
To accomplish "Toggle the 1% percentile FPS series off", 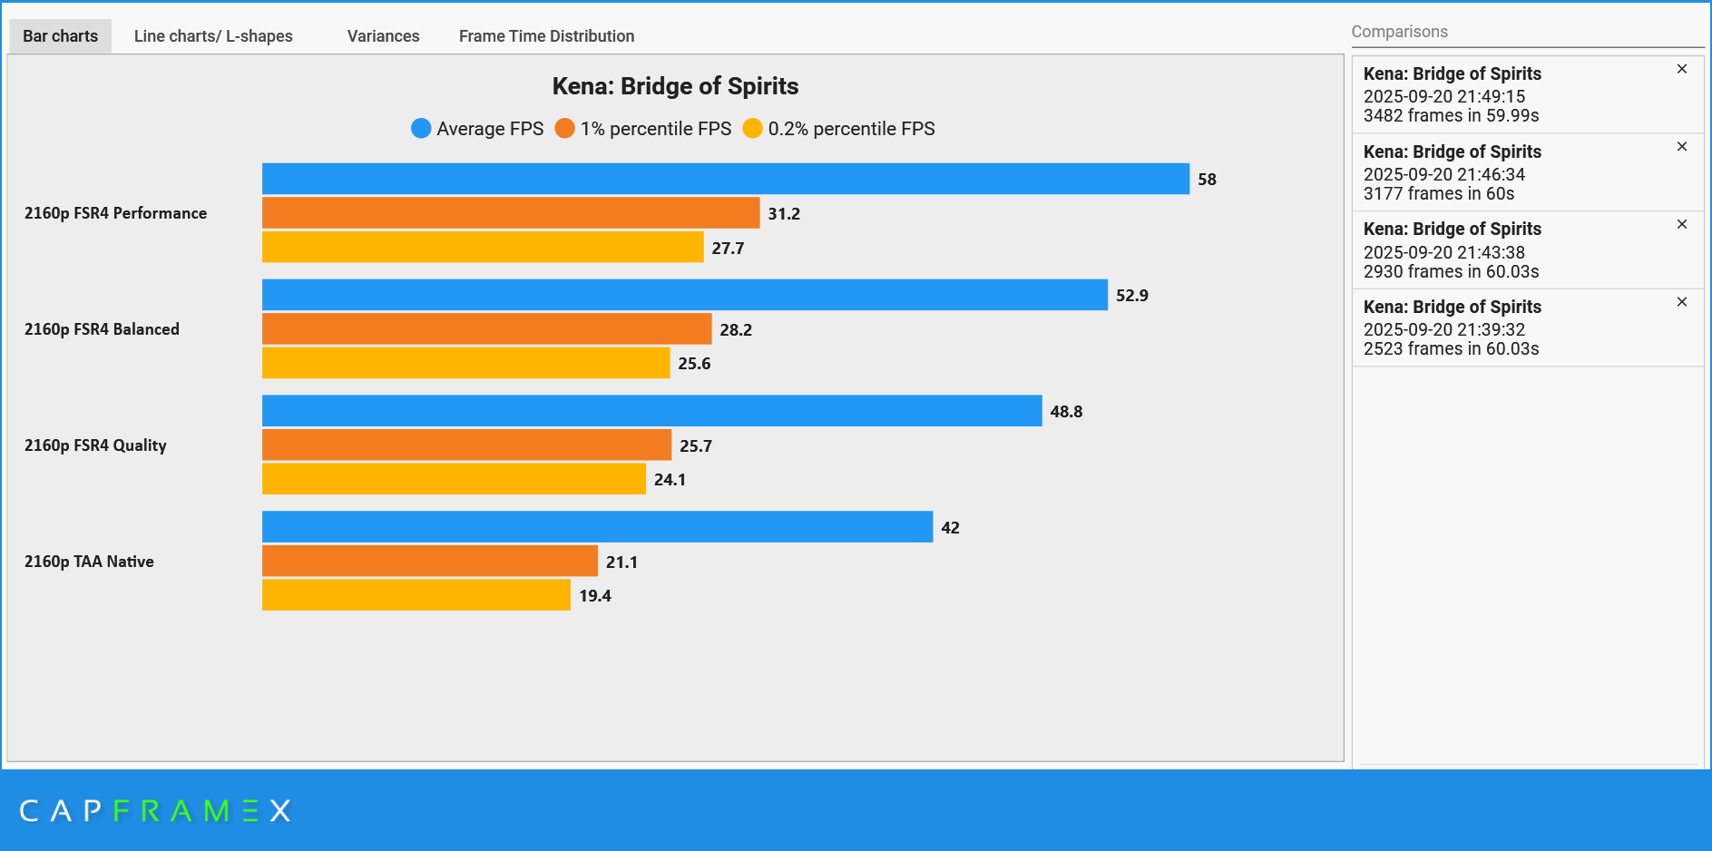I will [644, 128].
